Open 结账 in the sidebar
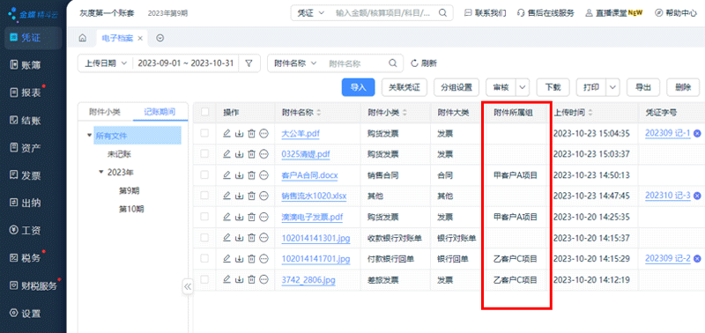Image resolution: width=705 pixels, height=333 pixels. click(x=32, y=121)
